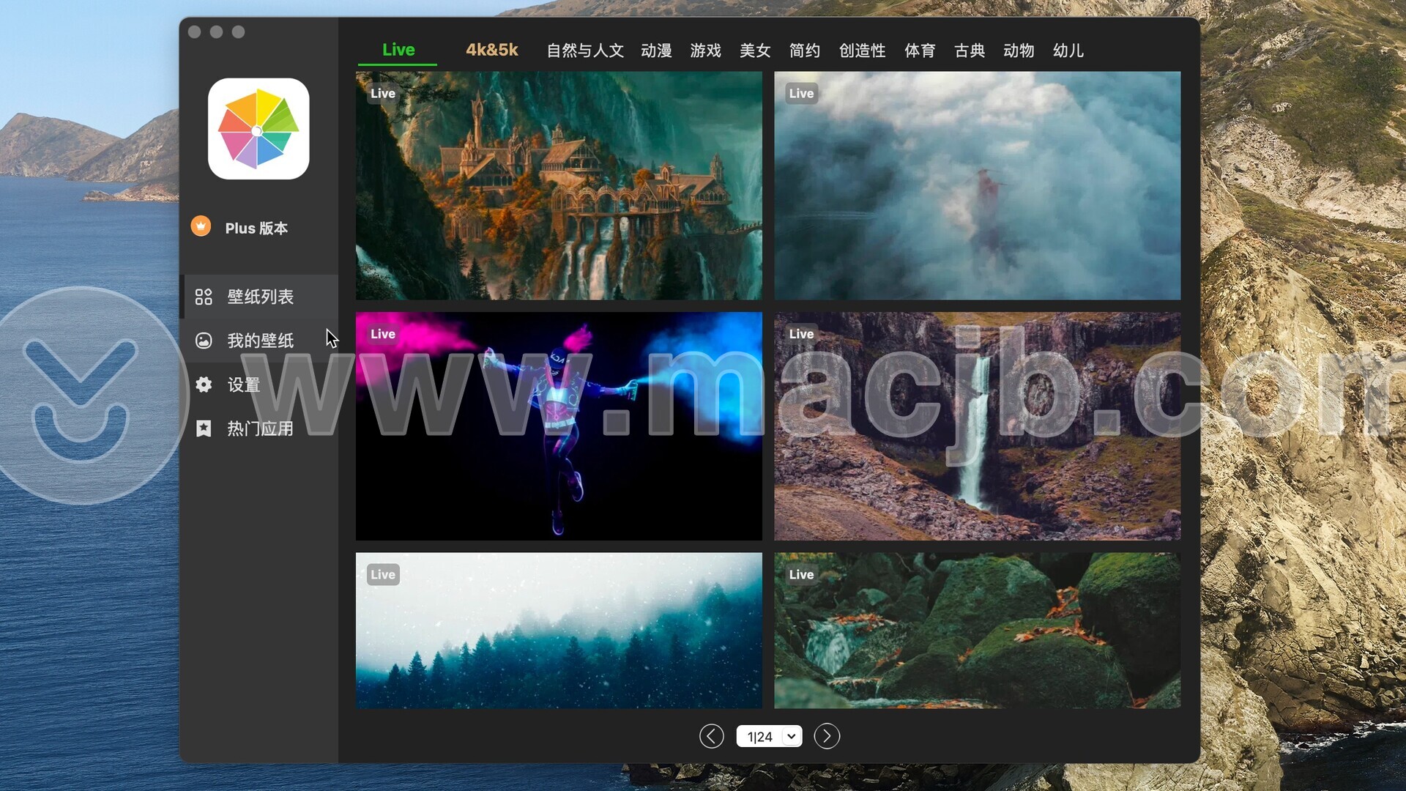This screenshot has width=1406, height=791.
Task: Click the orange crown Plus icon
Action: tap(201, 226)
